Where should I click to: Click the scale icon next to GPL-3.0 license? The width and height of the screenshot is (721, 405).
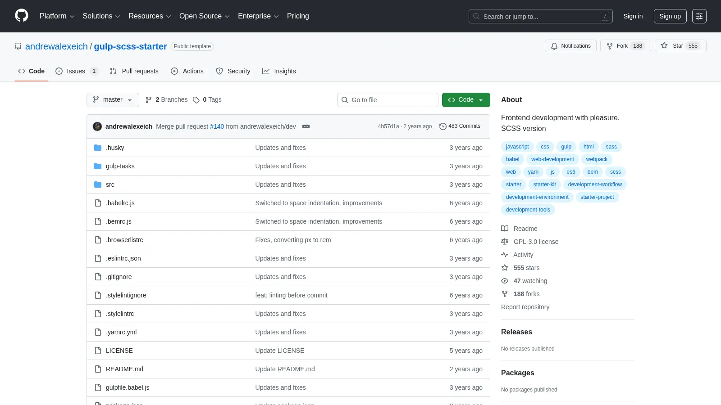(505, 242)
